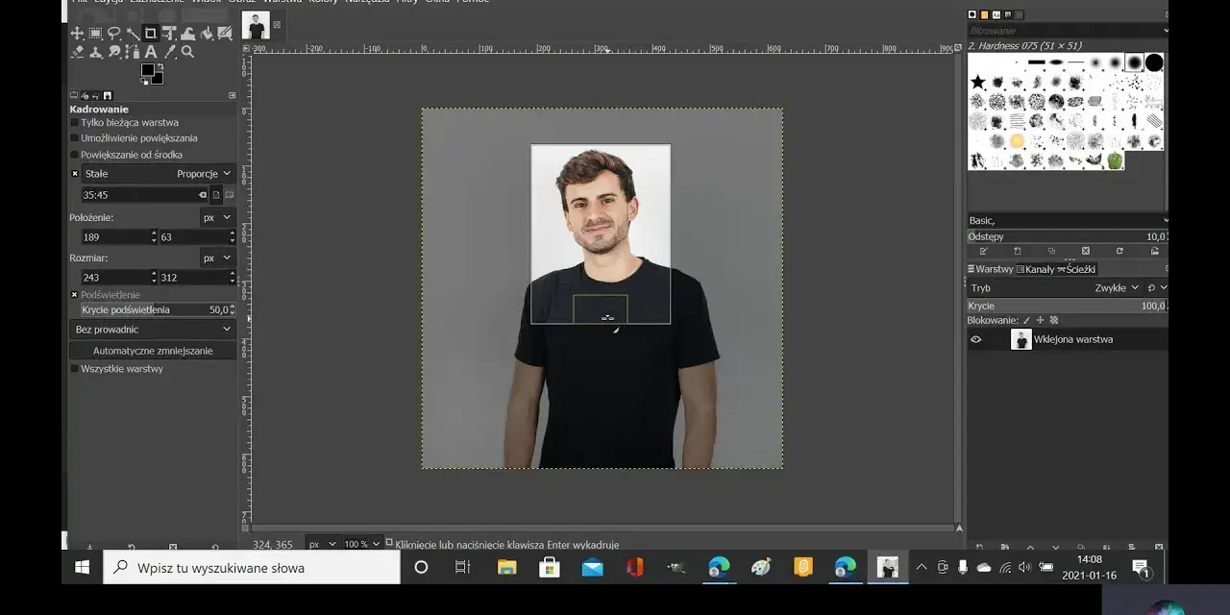This screenshot has width=1230, height=615.
Task: Switch to the 'Kanały' channels tab
Action: click(x=1035, y=269)
